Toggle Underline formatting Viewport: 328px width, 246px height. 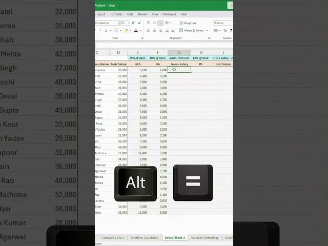pyautogui.click(x=106, y=31)
